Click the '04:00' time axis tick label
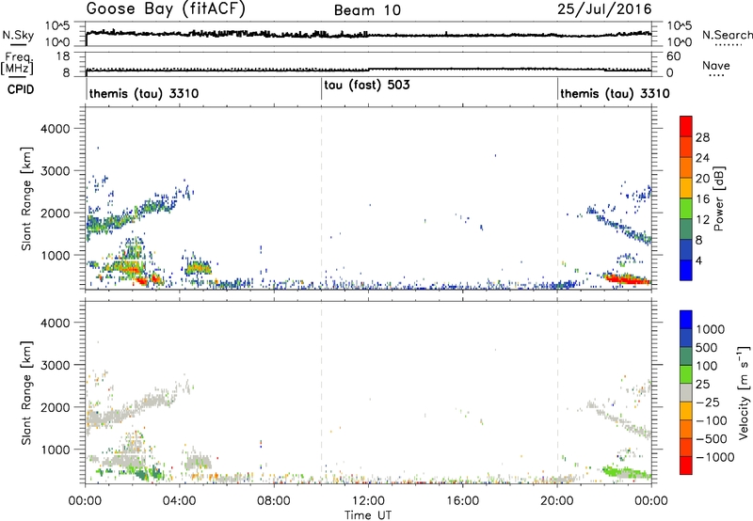753x521 pixels. (x=180, y=501)
